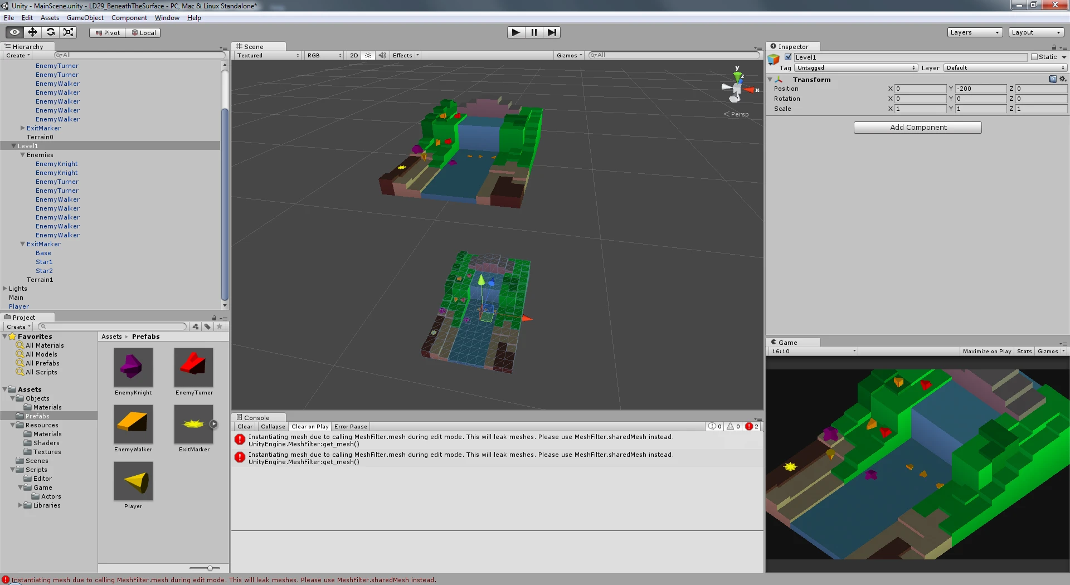Toggle scene lighting sun icon
1070x585 pixels.
368,55
